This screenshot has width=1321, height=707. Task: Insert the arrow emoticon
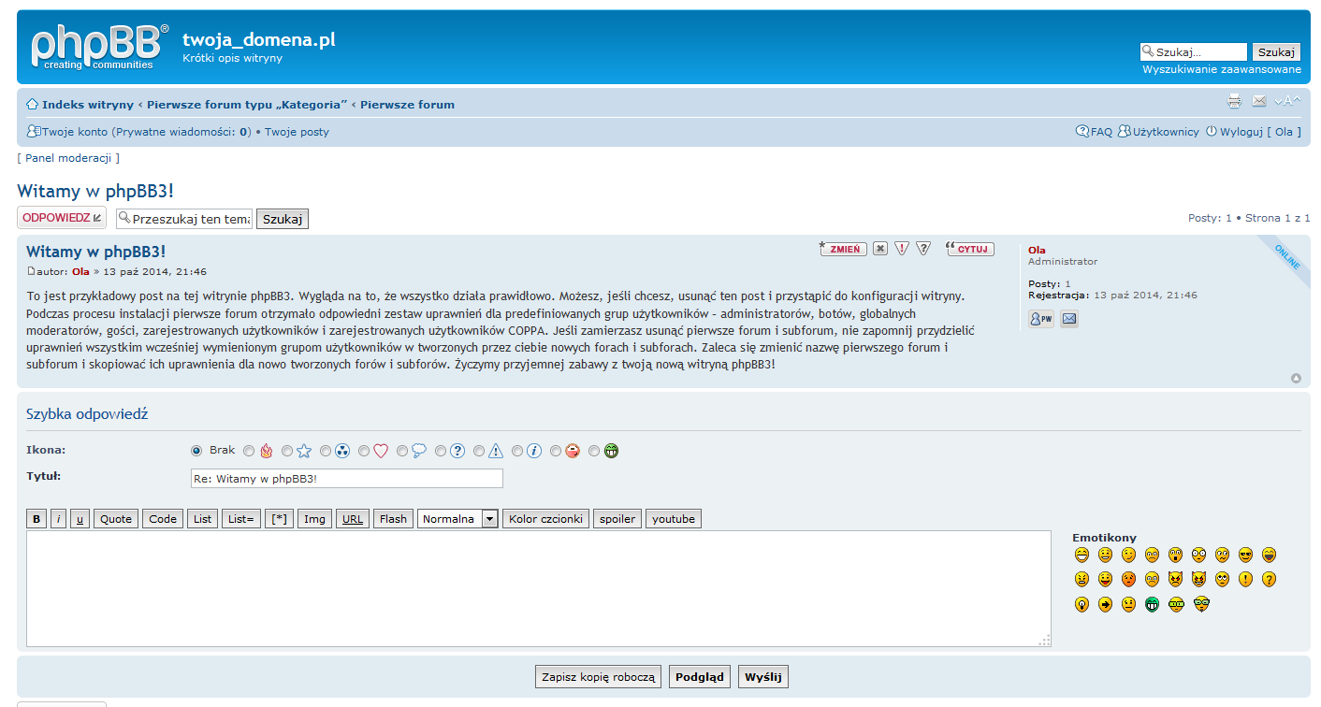point(1106,604)
